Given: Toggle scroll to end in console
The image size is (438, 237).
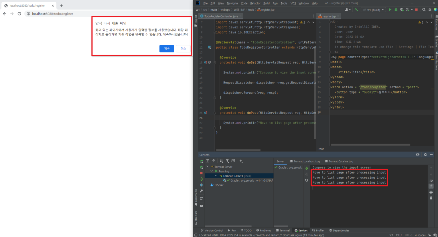Looking at the screenshot, I should coord(431,186).
